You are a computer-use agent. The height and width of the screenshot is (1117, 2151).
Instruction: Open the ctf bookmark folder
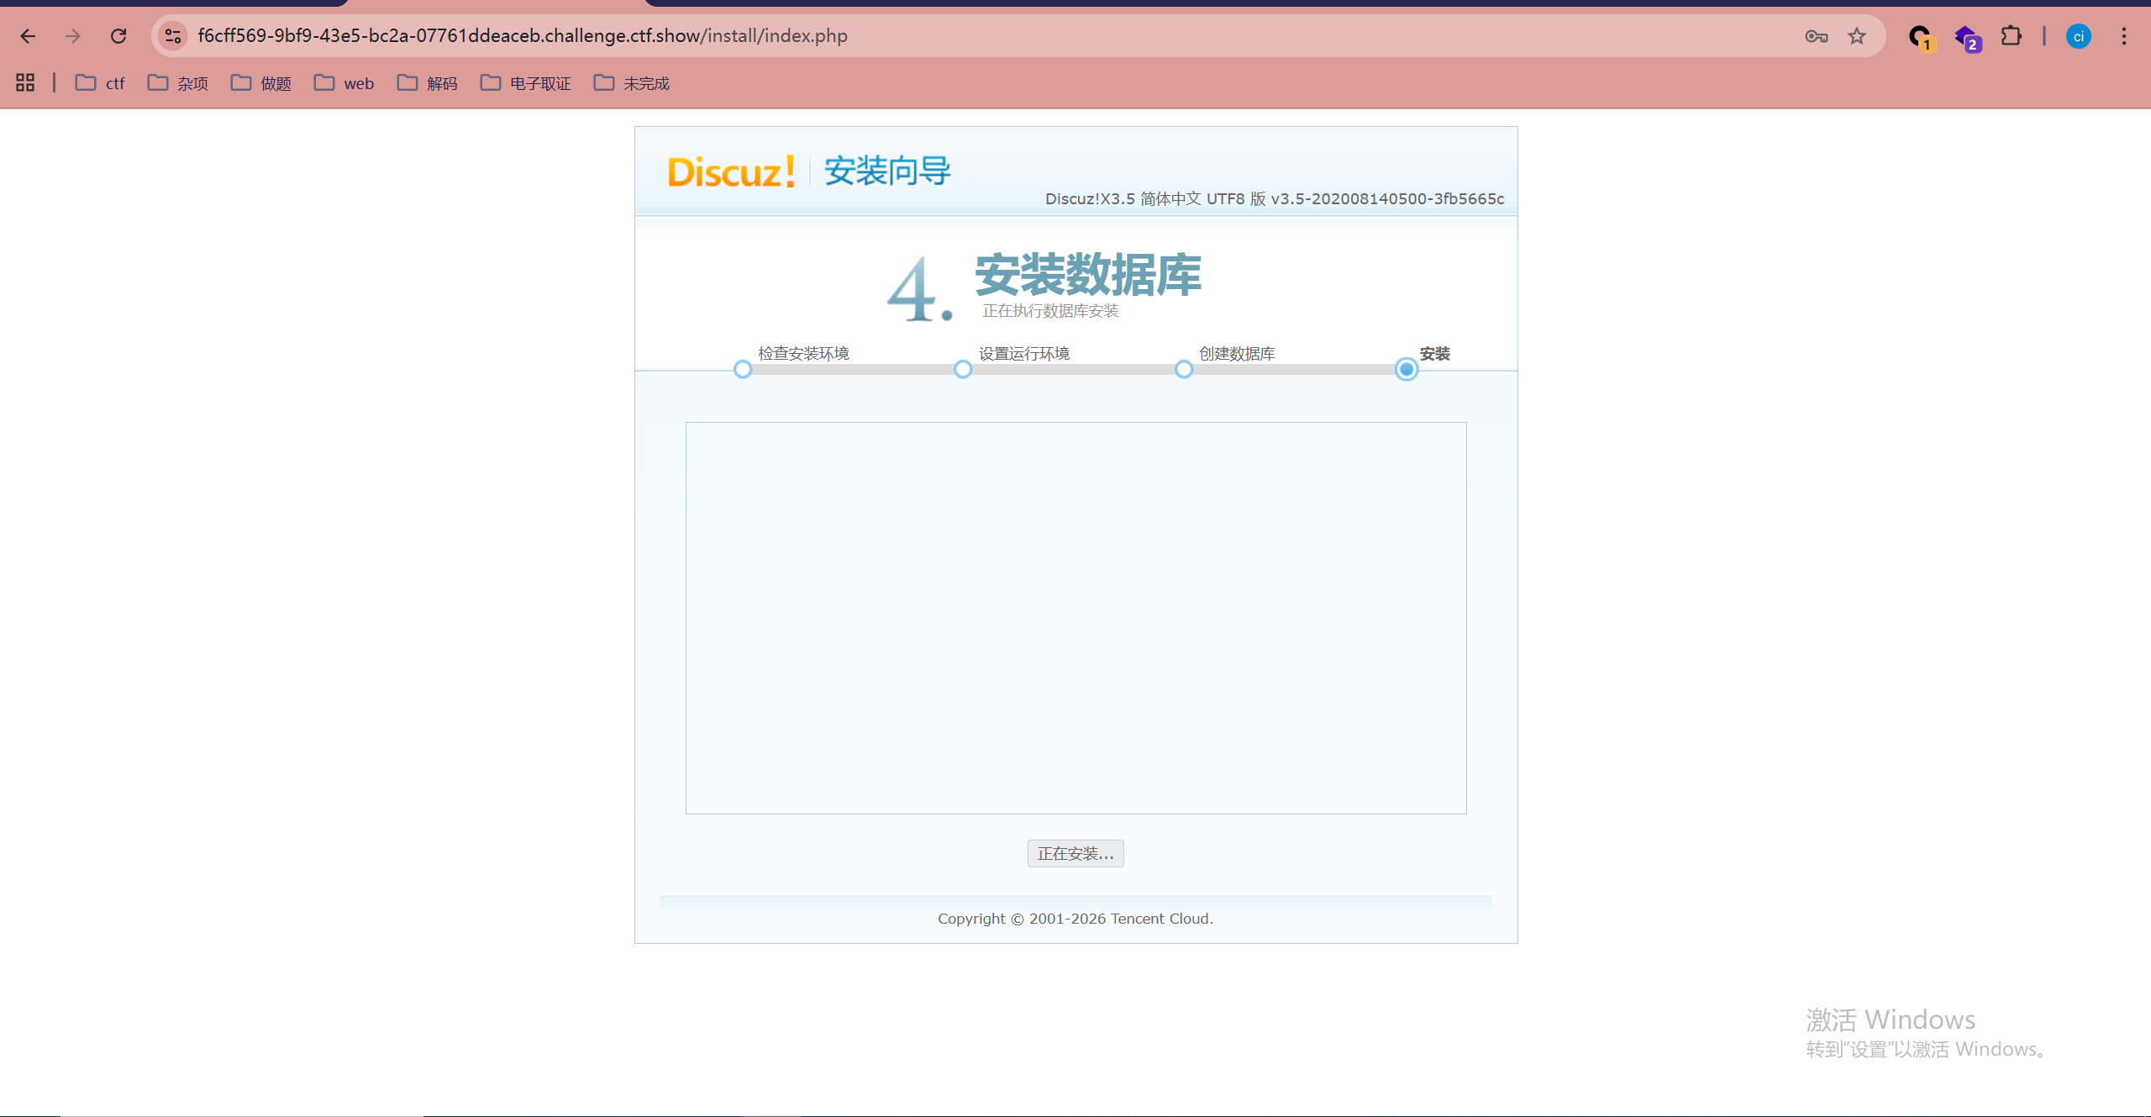(x=100, y=83)
